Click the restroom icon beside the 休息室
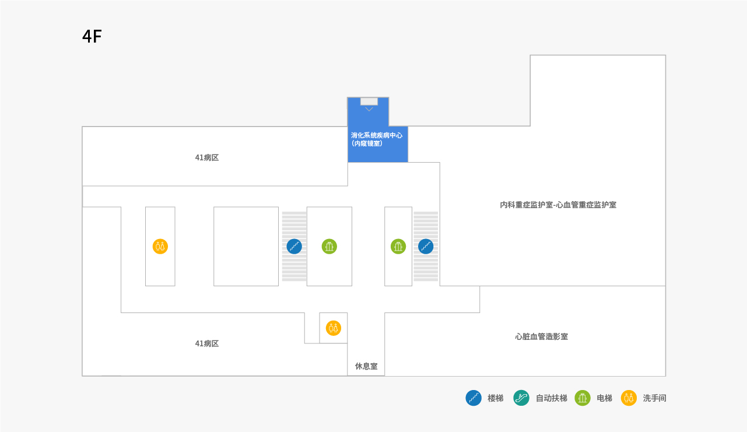This screenshot has width=747, height=432. tap(334, 328)
